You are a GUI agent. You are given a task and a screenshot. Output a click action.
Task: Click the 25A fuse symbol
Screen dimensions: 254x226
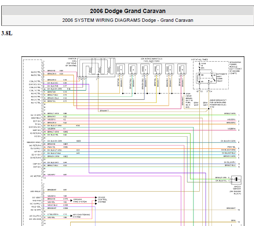199,66
